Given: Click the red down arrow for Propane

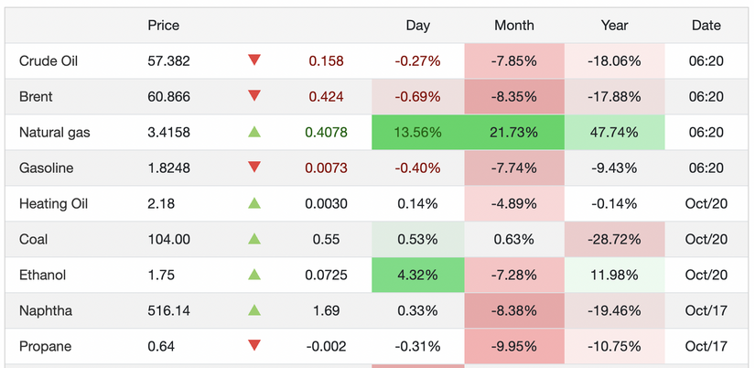Looking at the screenshot, I should (254, 346).
